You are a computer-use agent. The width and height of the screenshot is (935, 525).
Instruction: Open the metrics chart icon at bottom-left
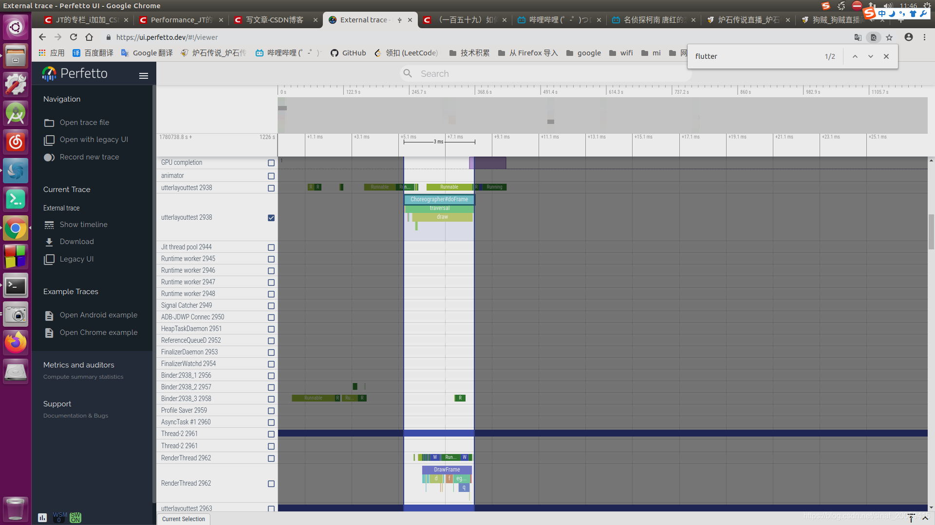(42, 518)
